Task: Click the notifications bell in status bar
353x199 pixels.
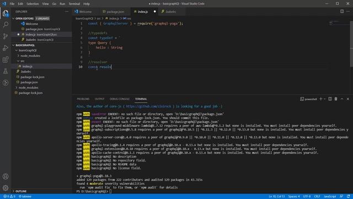Action: coord(348,197)
